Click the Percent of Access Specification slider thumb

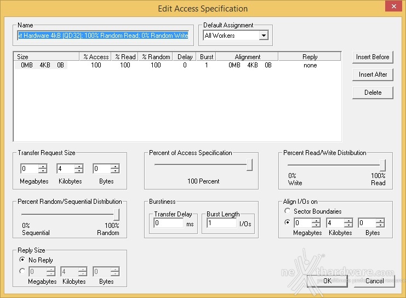pos(249,165)
